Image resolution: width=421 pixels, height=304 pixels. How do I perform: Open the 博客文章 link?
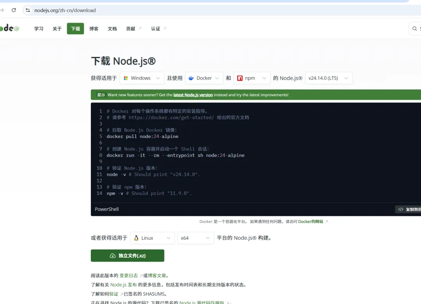(157, 276)
